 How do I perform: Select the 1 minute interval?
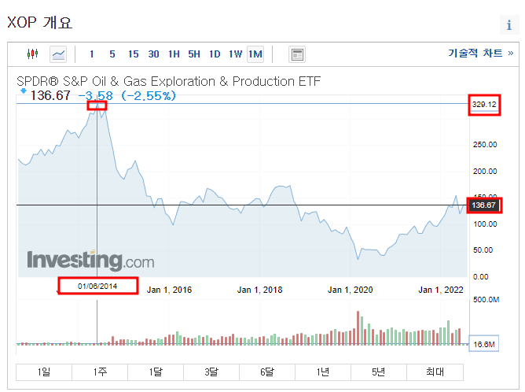tap(91, 54)
